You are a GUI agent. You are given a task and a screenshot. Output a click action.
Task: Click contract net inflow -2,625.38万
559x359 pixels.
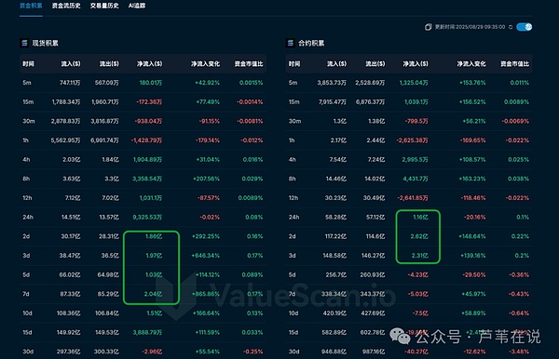[x=412, y=140]
